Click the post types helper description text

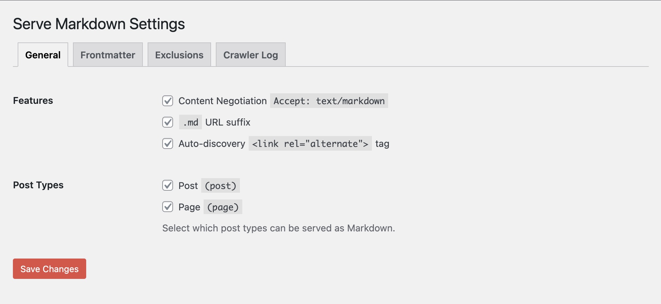pyautogui.click(x=279, y=228)
